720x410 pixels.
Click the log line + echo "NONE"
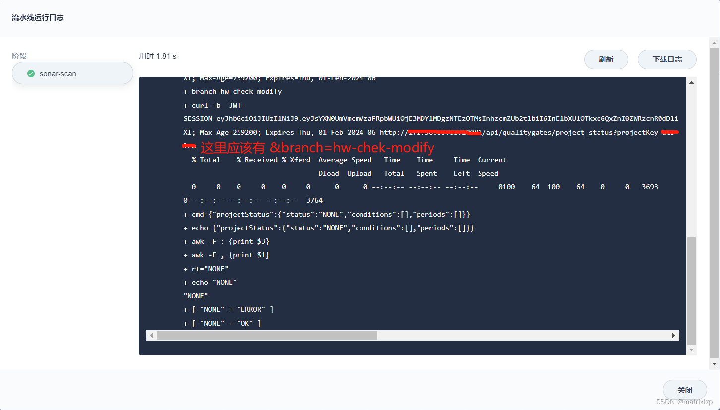[210, 283]
